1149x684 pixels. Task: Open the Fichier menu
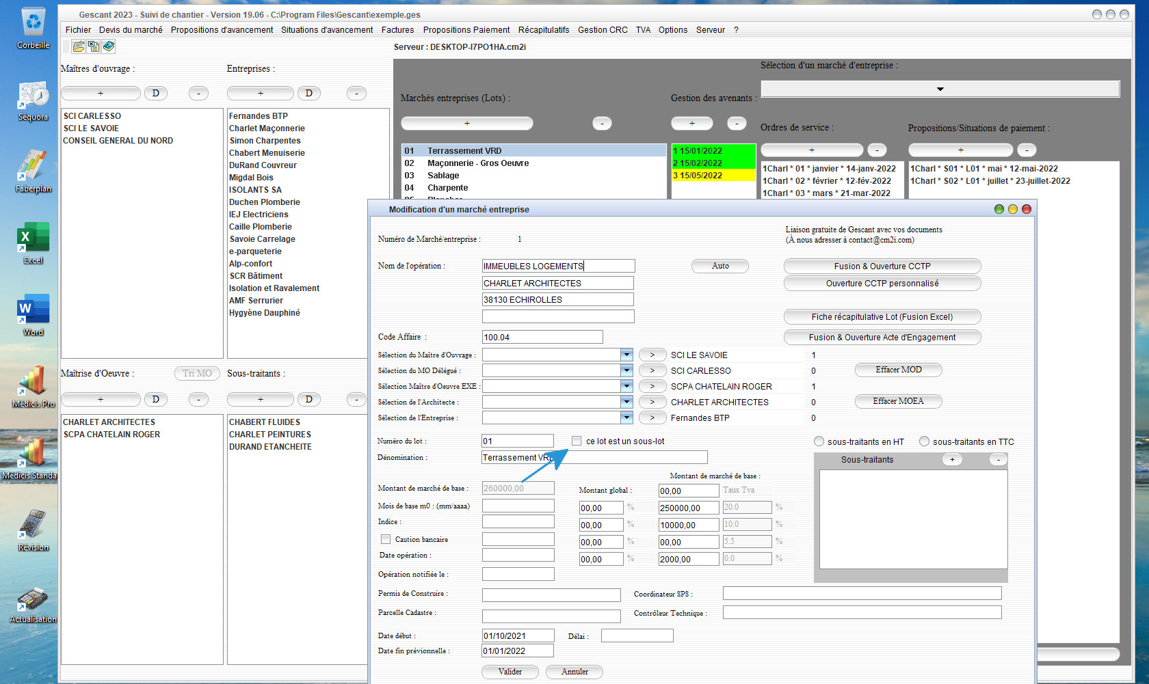(78, 30)
